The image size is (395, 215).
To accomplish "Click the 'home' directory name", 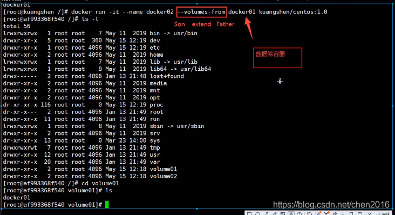I will point(156,55).
